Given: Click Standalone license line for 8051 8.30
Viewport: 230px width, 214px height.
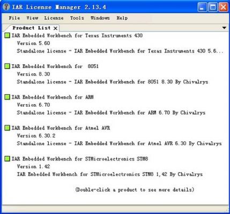Looking at the screenshot, I should tap(113, 82).
